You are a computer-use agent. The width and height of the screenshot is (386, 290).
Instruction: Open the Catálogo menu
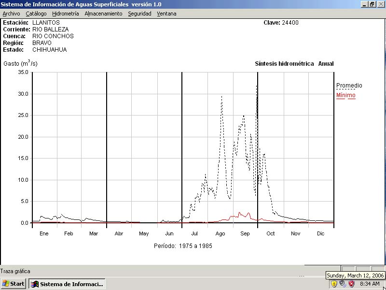(x=36, y=14)
